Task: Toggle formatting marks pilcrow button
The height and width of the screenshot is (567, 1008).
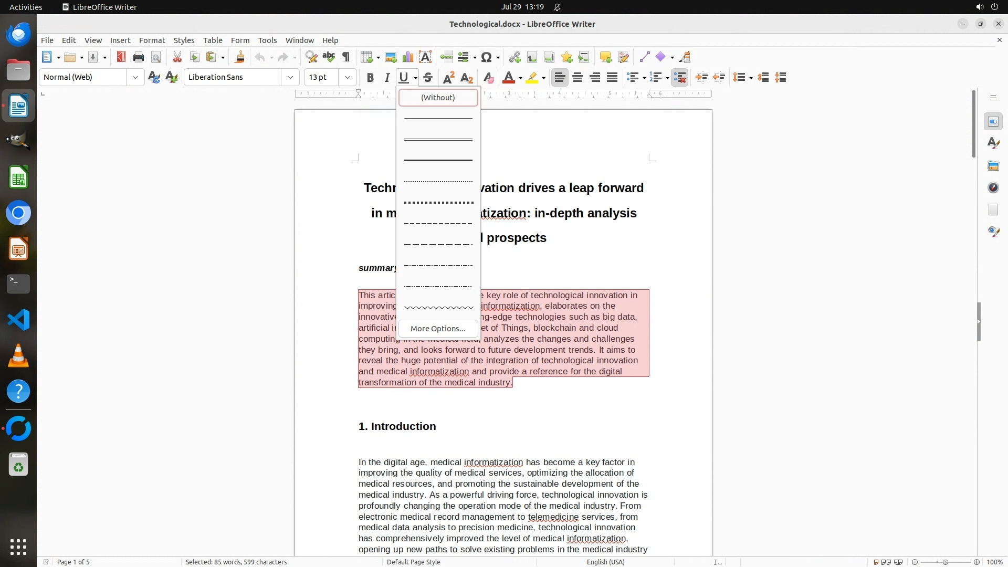Action: (346, 57)
